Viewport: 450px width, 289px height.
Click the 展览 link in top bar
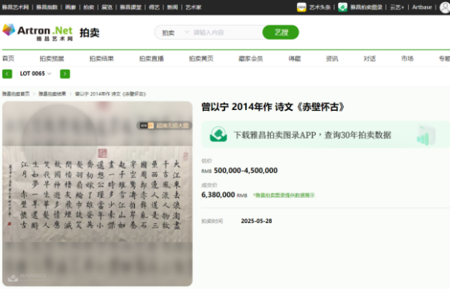click(x=107, y=7)
